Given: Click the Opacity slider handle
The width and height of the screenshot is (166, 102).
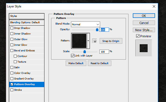Looking at the screenshot, I should tap(97, 30).
